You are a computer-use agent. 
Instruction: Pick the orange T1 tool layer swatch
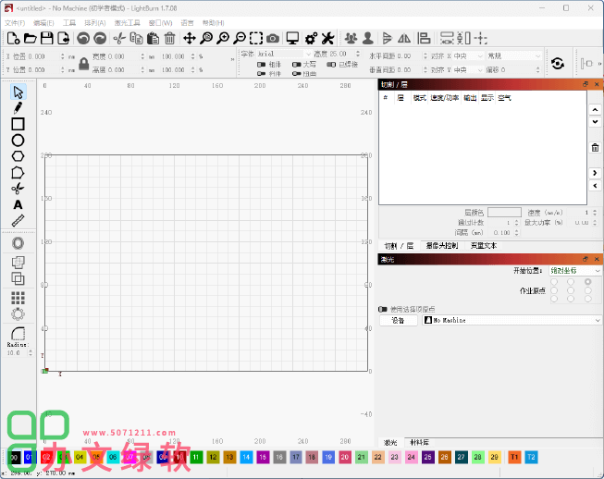point(514,457)
